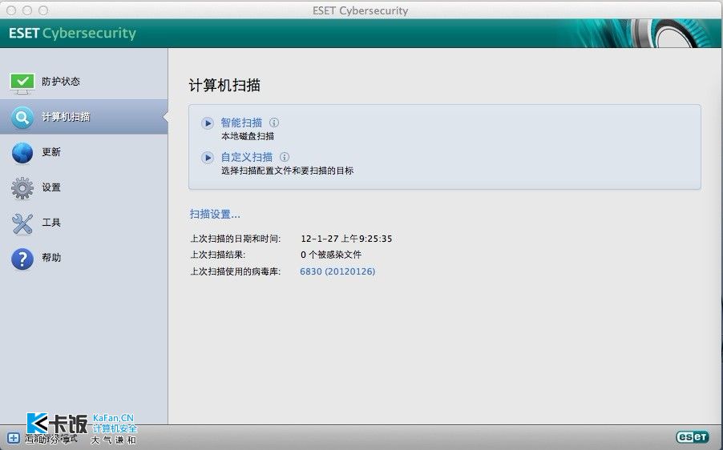Image resolution: width=723 pixels, height=450 pixels.
Task: Open 扫描设置...
Action: coord(215,214)
